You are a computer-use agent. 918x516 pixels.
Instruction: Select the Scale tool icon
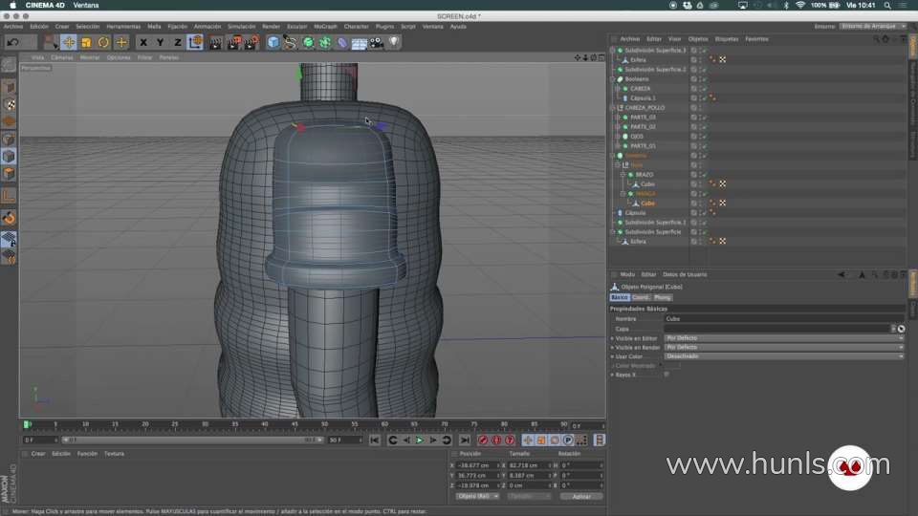tap(86, 42)
